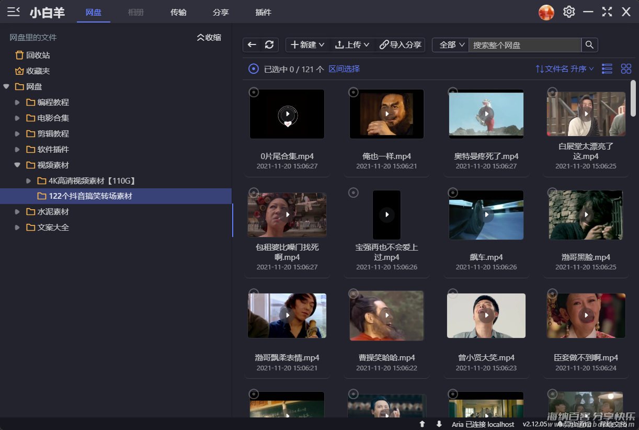Open the recycle bin 回收站
The image size is (639, 430).
(x=38, y=55)
